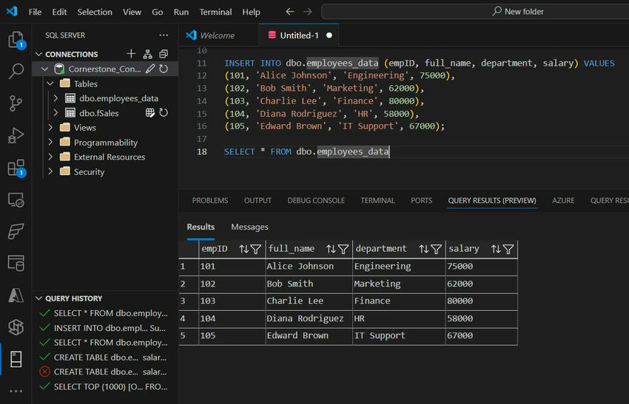Add a new connection with plus icon
629x404 pixels.
131,54
